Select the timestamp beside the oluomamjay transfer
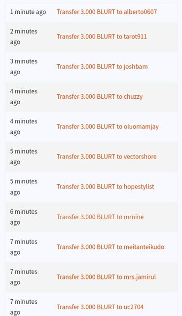The height and width of the screenshot is (316, 182). tap(24, 127)
